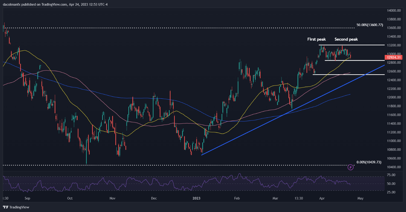Image resolution: width=406 pixels, height=212 pixels.
Task: Click the 11000.00 price axis label
Action: pyautogui.click(x=394, y=141)
